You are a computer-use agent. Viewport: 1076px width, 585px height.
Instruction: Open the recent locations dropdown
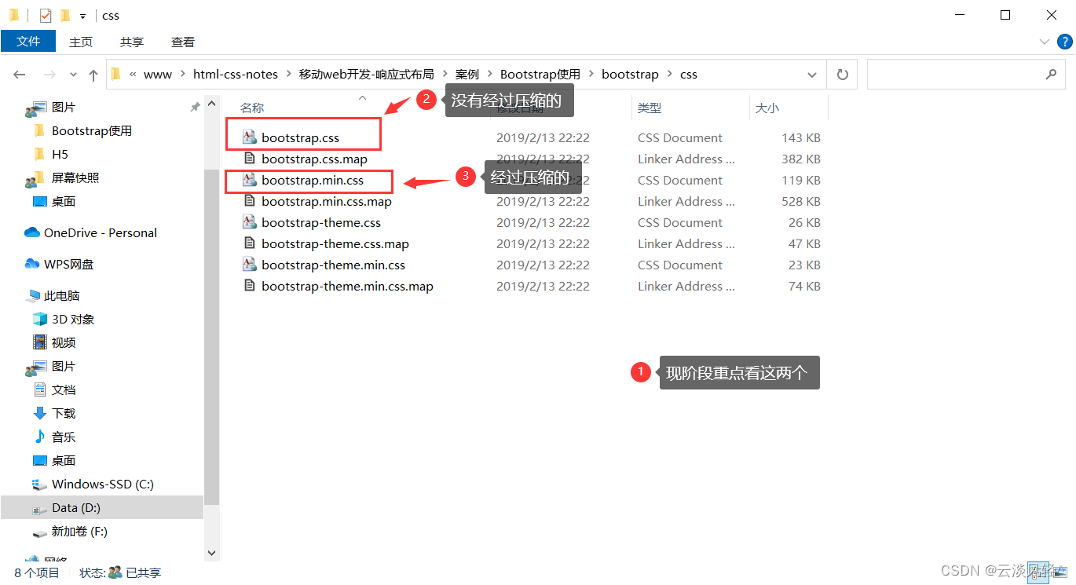tap(74, 75)
